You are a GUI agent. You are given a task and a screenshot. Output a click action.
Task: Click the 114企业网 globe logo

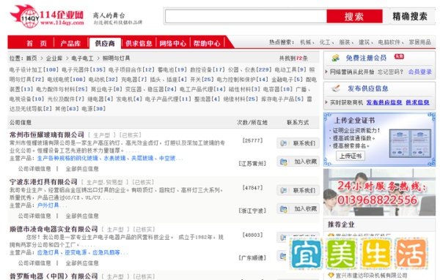click(x=47, y=16)
